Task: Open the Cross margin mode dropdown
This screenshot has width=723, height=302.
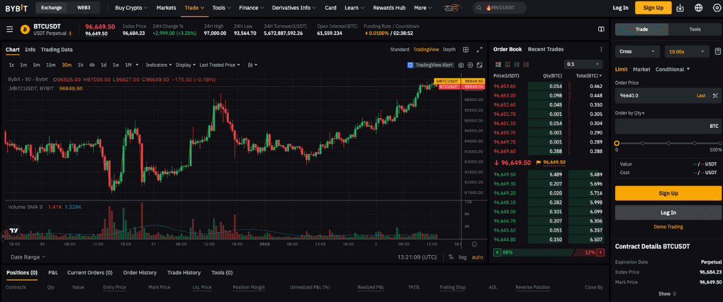Action: click(637, 51)
